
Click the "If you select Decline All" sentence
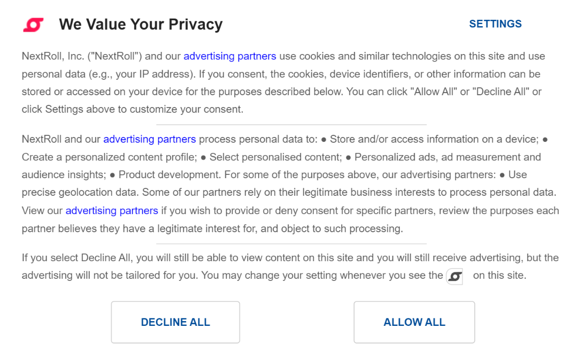[x=77, y=258]
